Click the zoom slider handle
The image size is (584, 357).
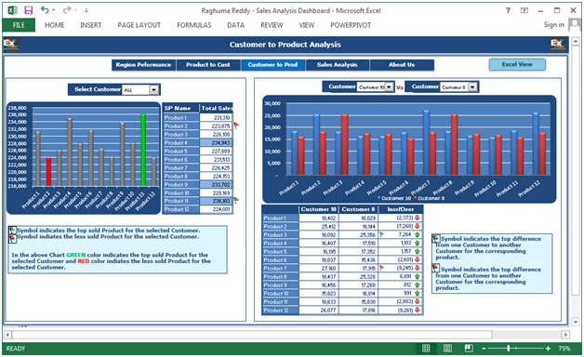point(509,349)
